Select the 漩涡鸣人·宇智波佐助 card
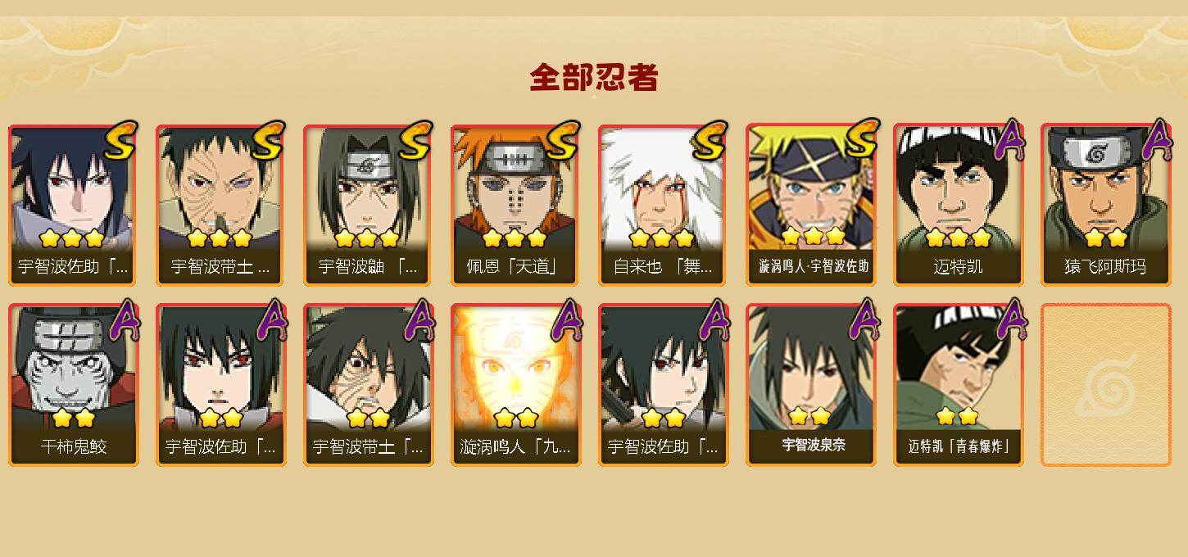 pyautogui.click(x=810, y=205)
